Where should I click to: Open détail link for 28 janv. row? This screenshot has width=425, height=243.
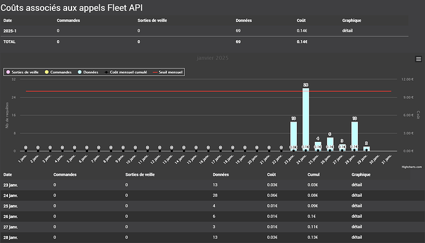[357, 237]
